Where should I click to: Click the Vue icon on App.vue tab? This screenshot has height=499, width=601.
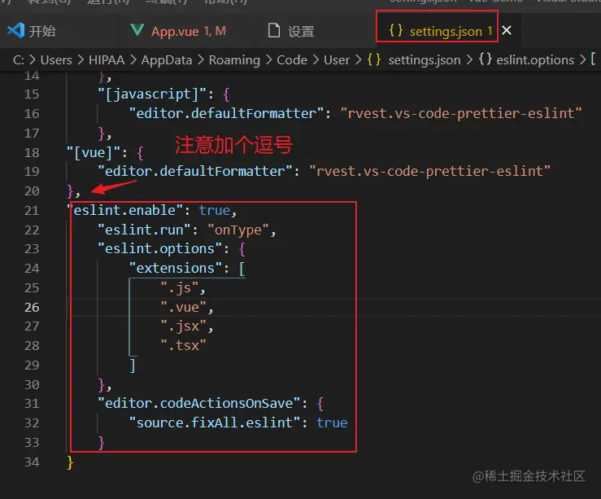pyautogui.click(x=137, y=30)
